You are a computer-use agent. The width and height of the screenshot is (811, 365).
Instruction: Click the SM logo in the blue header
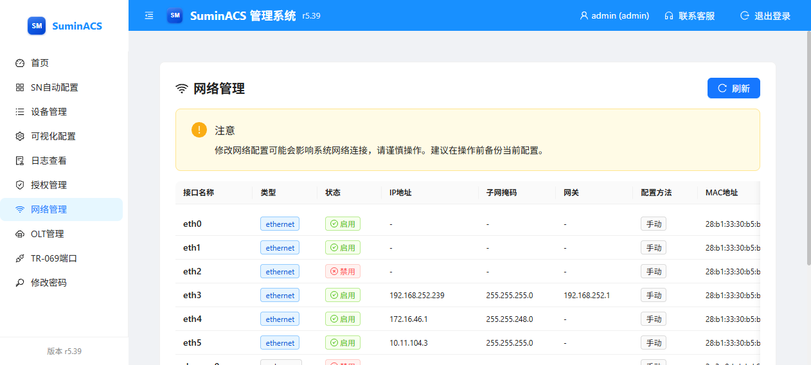point(175,15)
